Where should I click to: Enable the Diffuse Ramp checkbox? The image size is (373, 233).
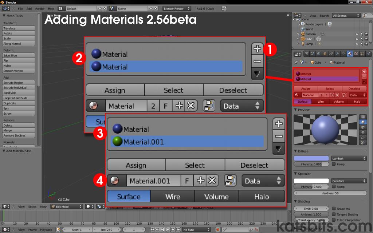(334, 164)
